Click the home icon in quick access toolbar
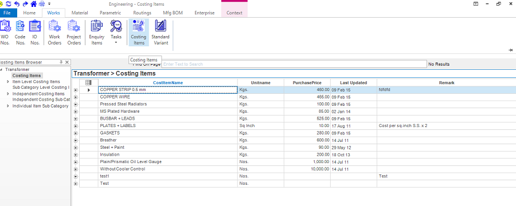The width and height of the screenshot is (516, 206). tap(34, 4)
